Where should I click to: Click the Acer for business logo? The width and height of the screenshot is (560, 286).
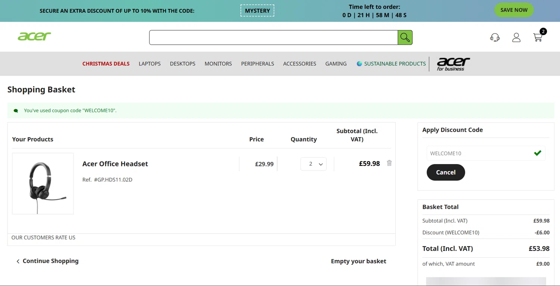[x=453, y=64]
